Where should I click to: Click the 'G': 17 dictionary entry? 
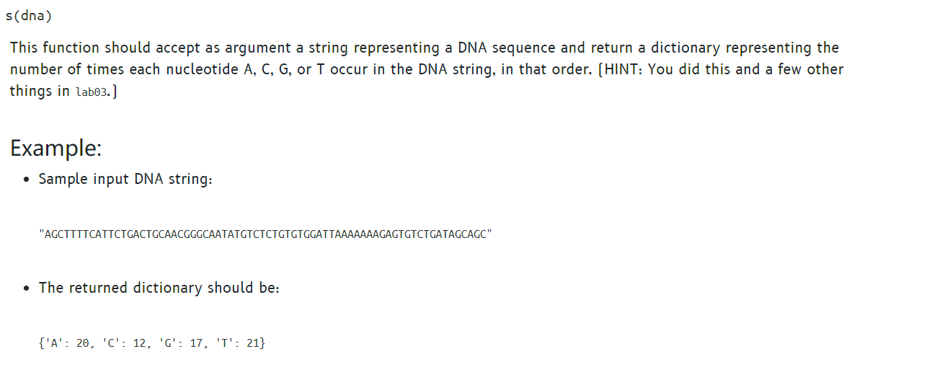coord(182,343)
